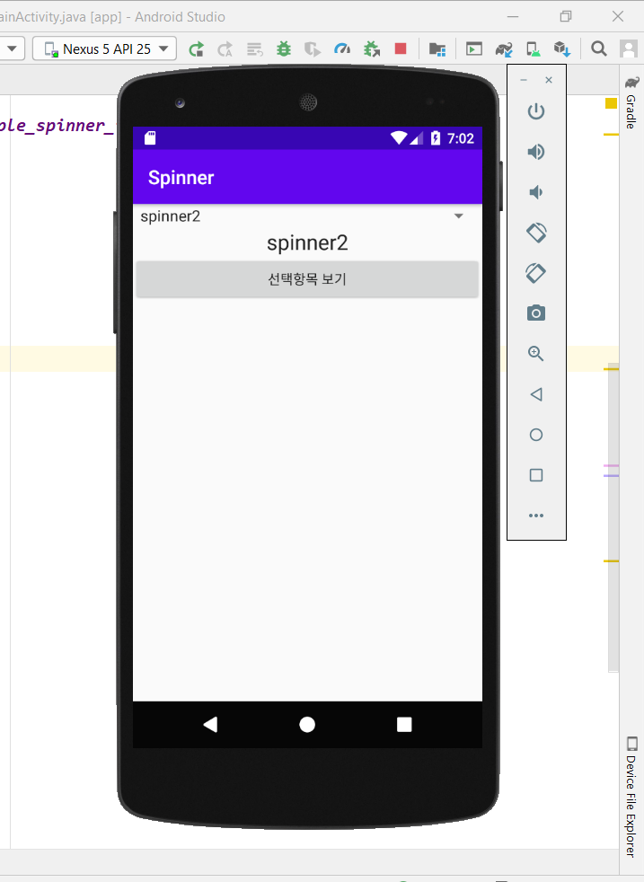
Task: Open the Profiler gauge icon
Action: tap(342, 49)
